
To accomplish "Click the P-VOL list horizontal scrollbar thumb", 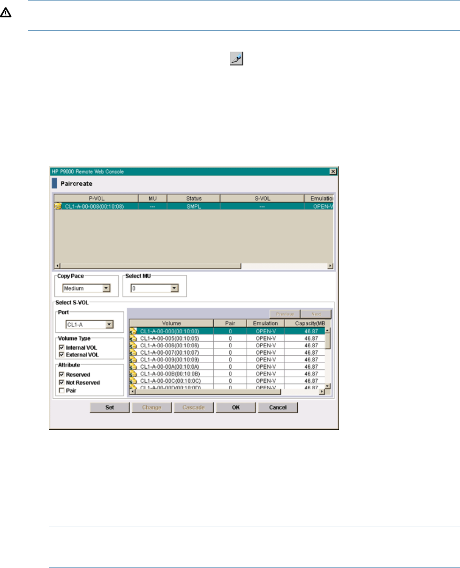I will click(151, 266).
